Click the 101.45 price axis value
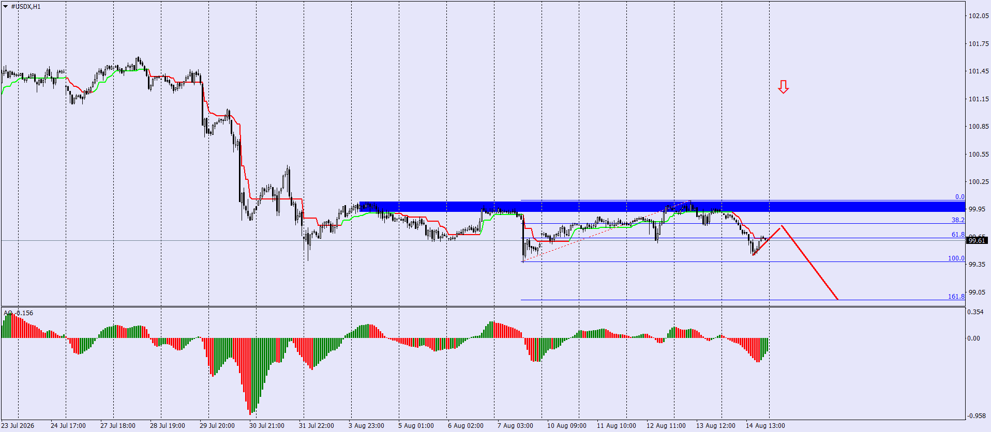Viewport: 991px width, 432px height. coord(978,71)
